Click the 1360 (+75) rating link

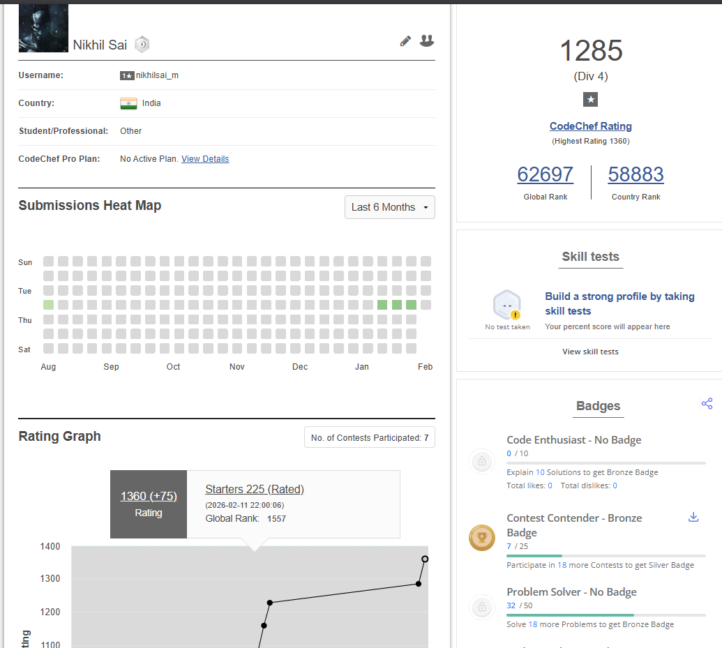click(149, 496)
